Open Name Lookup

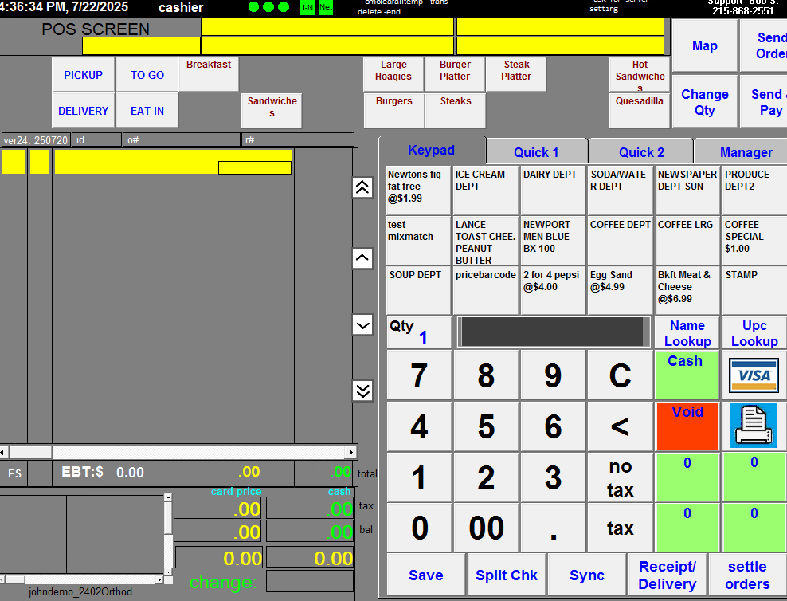click(x=687, y=333)
